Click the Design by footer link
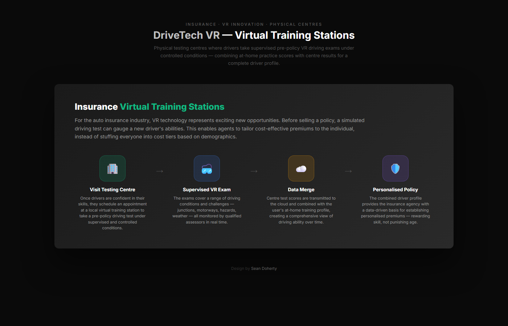This screenshot has width=508, height=326. (x=241, y=268)
